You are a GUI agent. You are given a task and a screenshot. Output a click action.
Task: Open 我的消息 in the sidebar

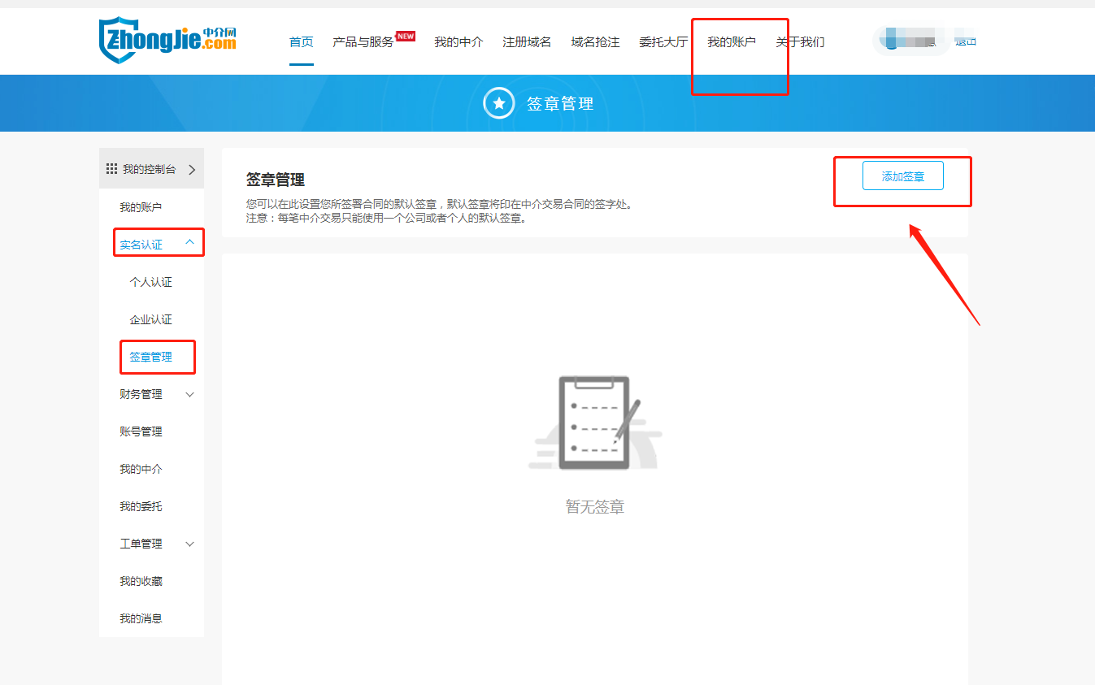(141, 619)
